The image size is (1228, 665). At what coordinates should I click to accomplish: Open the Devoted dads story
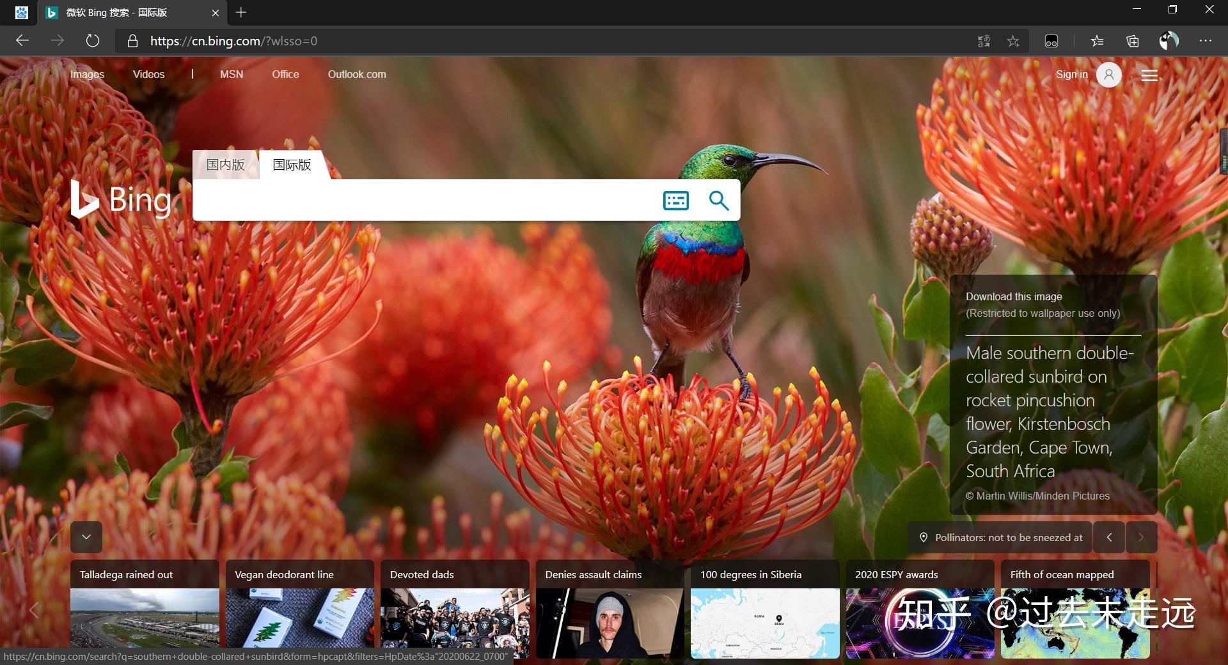point(422,574)
